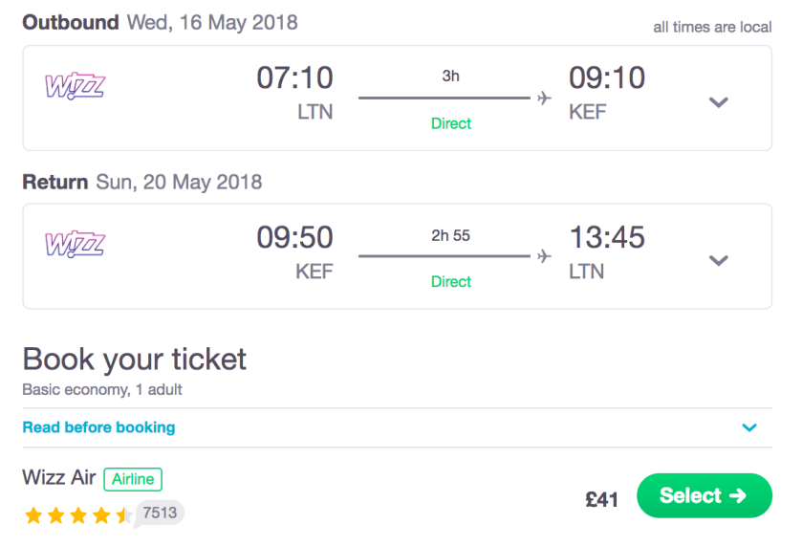Click the outbound 07:10 departure time

pyautogui.click(x=294, y=78)
